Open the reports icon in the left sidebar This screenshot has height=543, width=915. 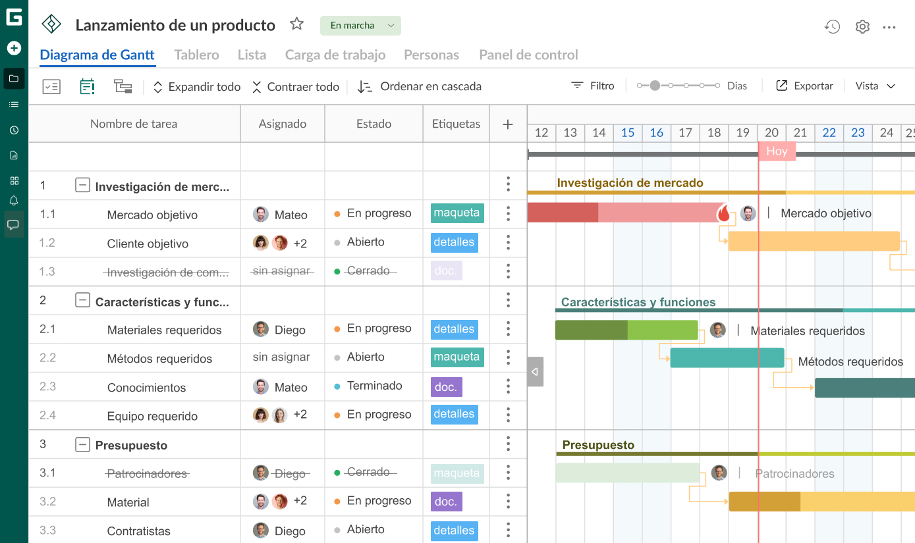coord(14,155)
